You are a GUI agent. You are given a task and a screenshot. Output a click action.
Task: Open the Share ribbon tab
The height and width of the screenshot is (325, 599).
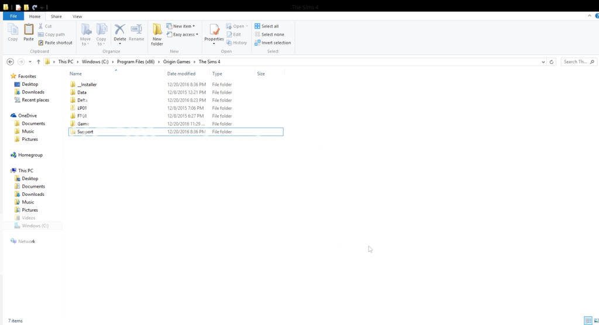[x=56, y=16]
